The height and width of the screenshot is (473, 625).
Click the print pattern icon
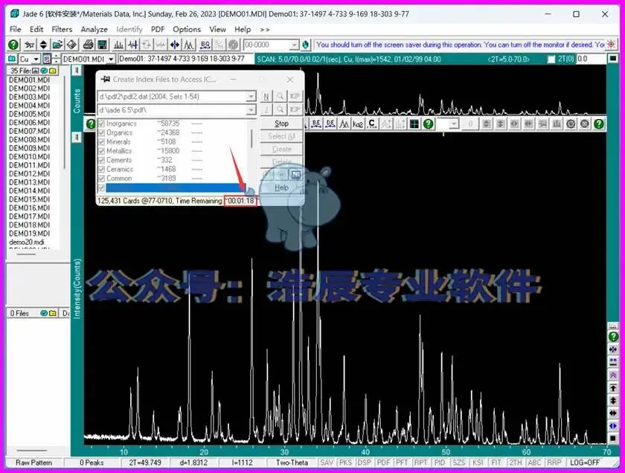88,45
